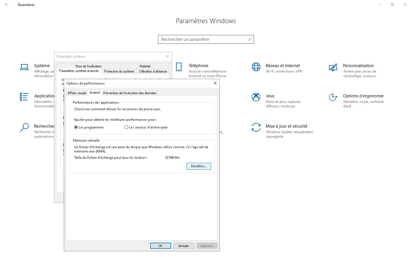Close the Options de performances dialog

click(215, 83)
